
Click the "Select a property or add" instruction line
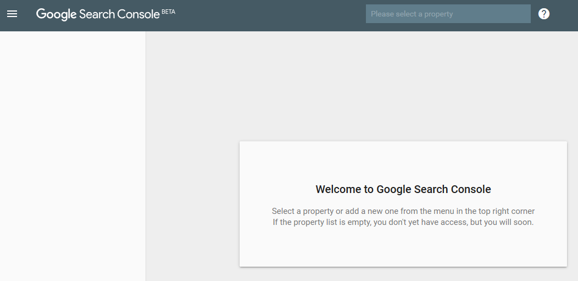click(403, 211)
